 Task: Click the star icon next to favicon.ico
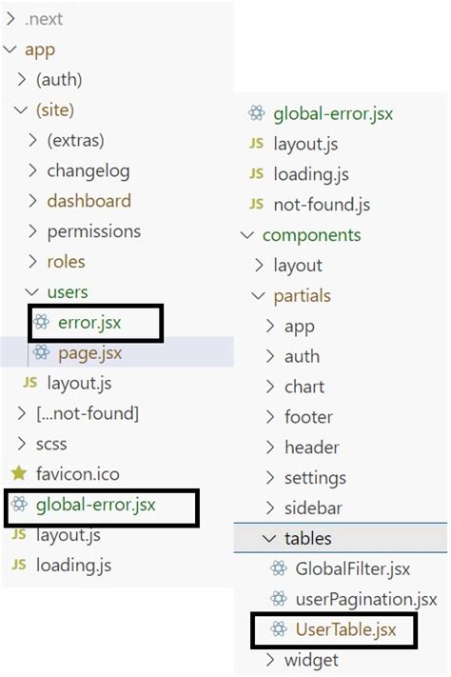tap(19, 473)
